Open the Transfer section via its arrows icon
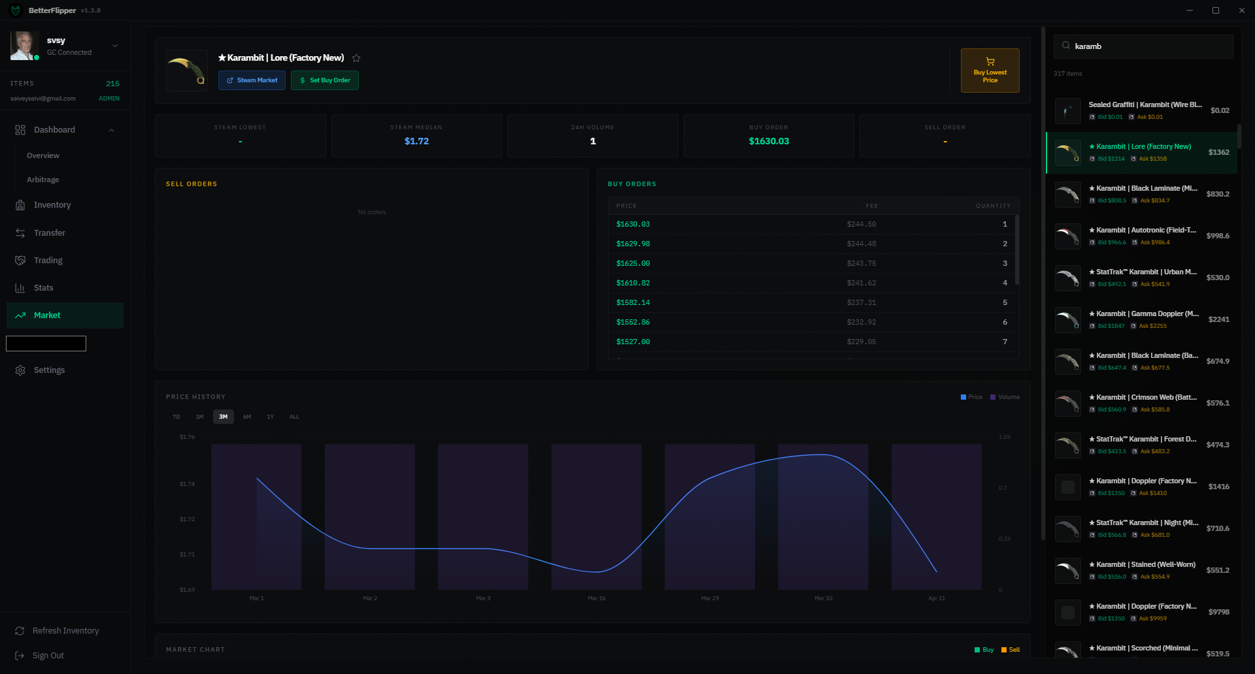 click(x=20, y=233)
